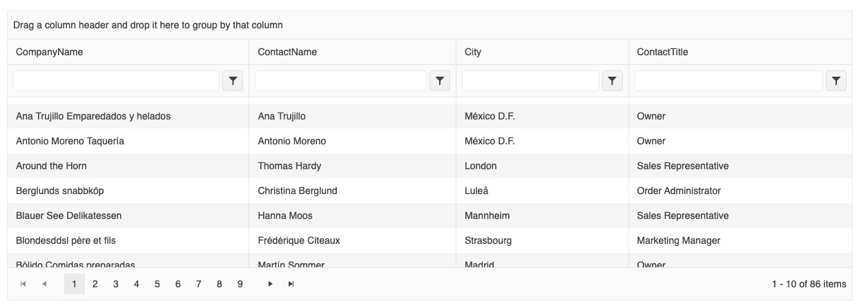Sort by the City column header
859x308 pixels.
click(473, 52)
